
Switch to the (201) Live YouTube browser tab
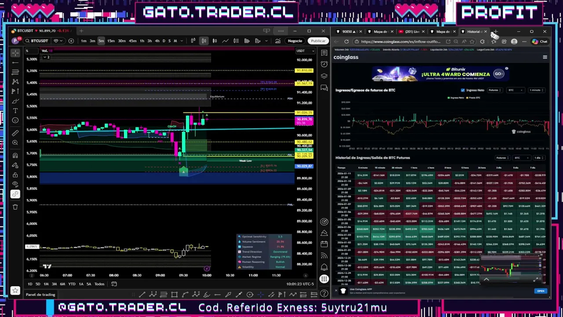pyautogui.click(x=413, y=32)
